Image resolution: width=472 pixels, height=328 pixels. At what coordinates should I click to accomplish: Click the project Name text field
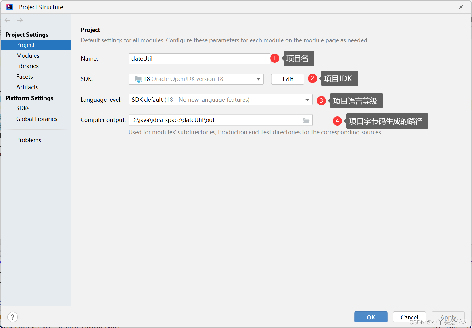[x=199, y=59]
